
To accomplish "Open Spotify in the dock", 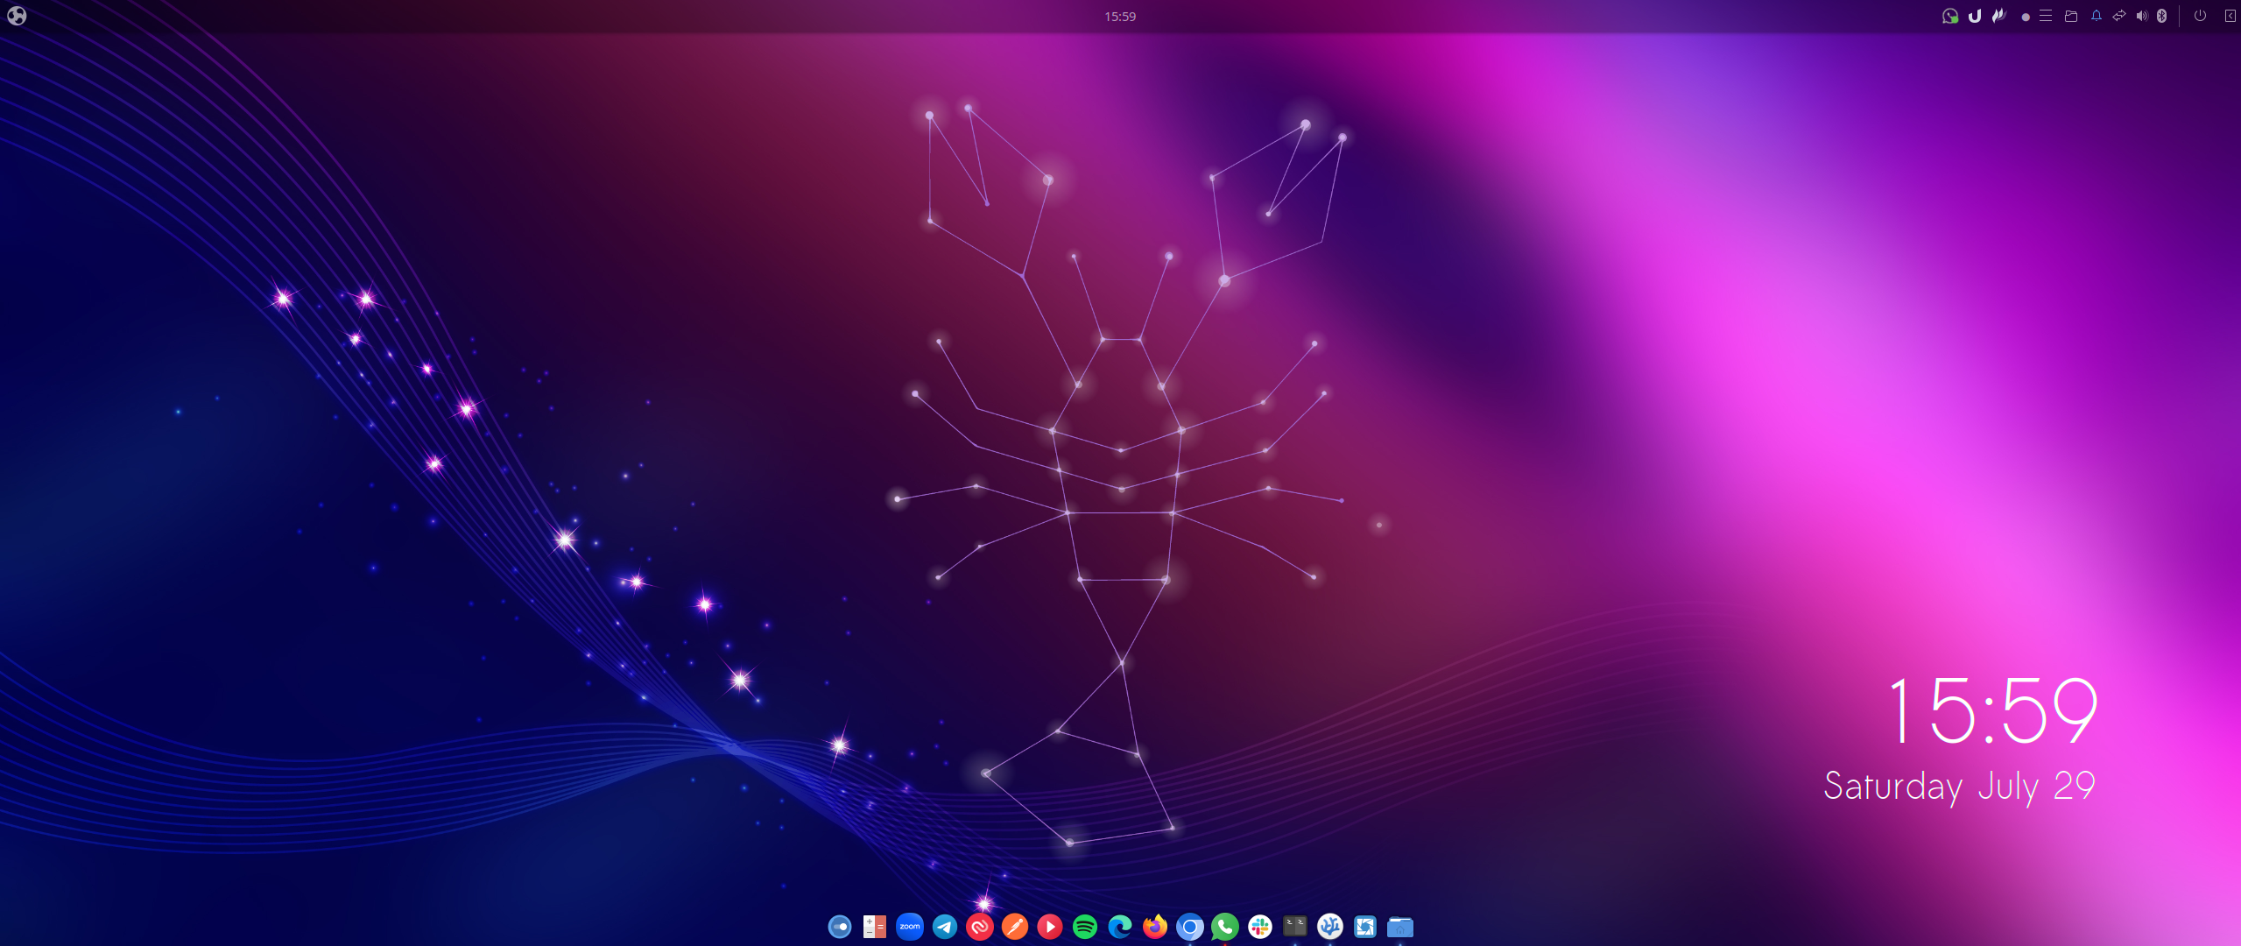I will pos(1084,927).
